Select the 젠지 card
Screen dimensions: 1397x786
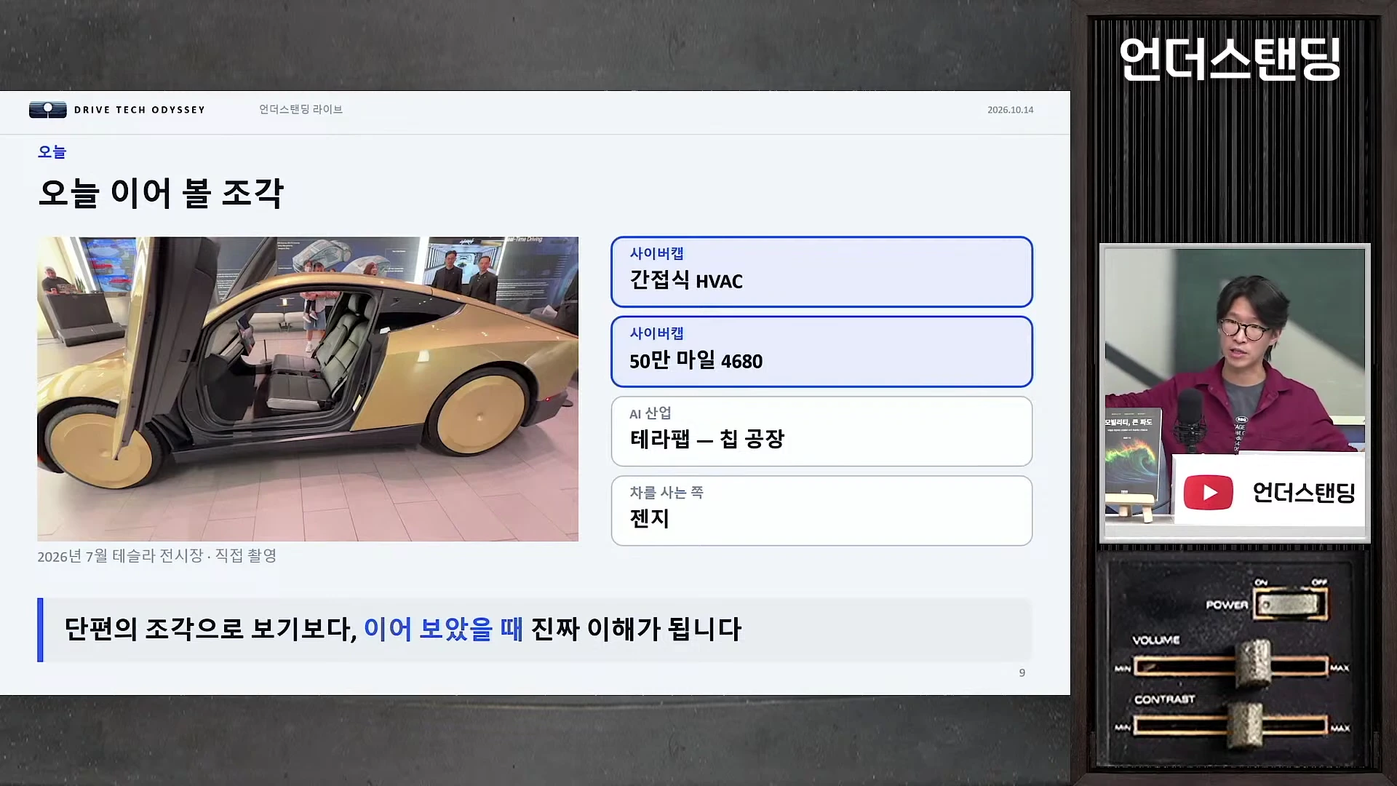pos(821,511)
